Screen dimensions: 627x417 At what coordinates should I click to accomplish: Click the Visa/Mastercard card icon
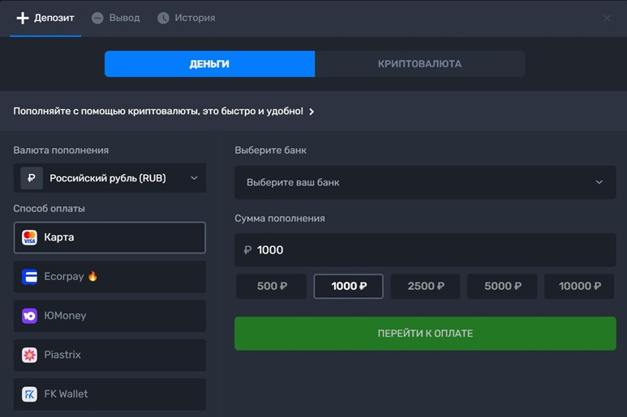pyautogui.click(x=30, y=238)
